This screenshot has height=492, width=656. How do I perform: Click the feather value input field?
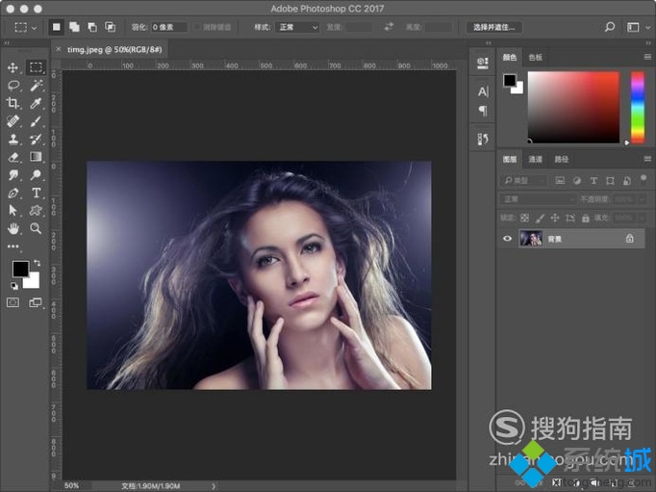pos(168,27)
